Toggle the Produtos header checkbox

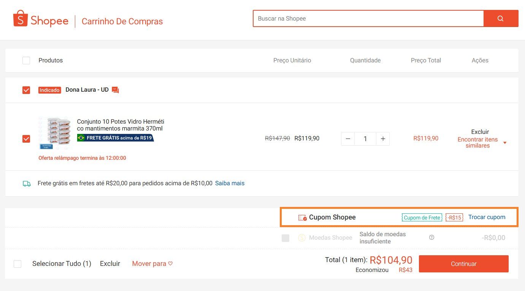pyautogui.click(x=26, y=60)
